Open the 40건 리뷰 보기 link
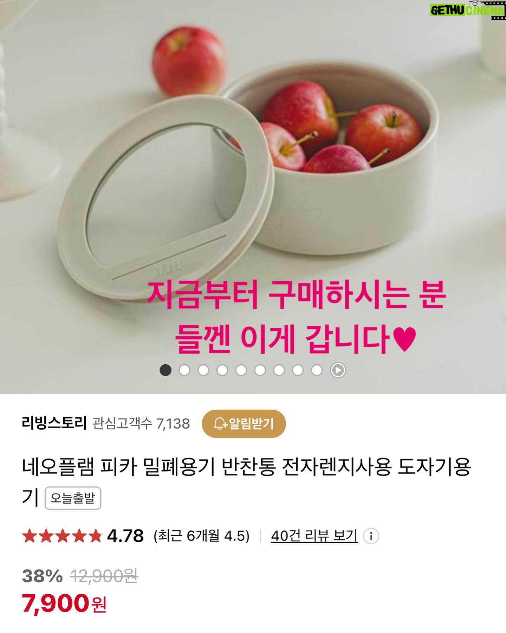This screenshot has height=633, width=506. tap(314, 536)
